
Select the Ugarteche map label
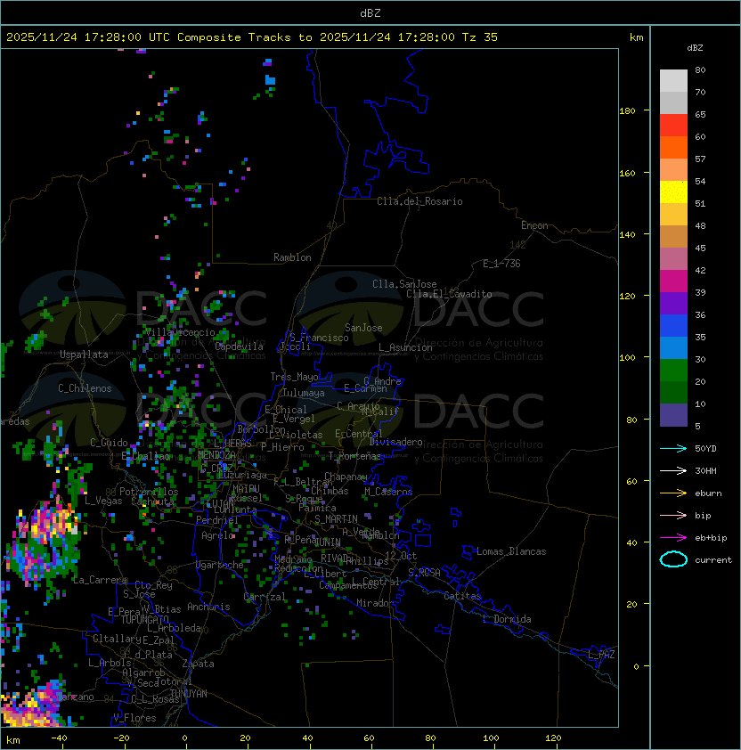tap(220, 565)
